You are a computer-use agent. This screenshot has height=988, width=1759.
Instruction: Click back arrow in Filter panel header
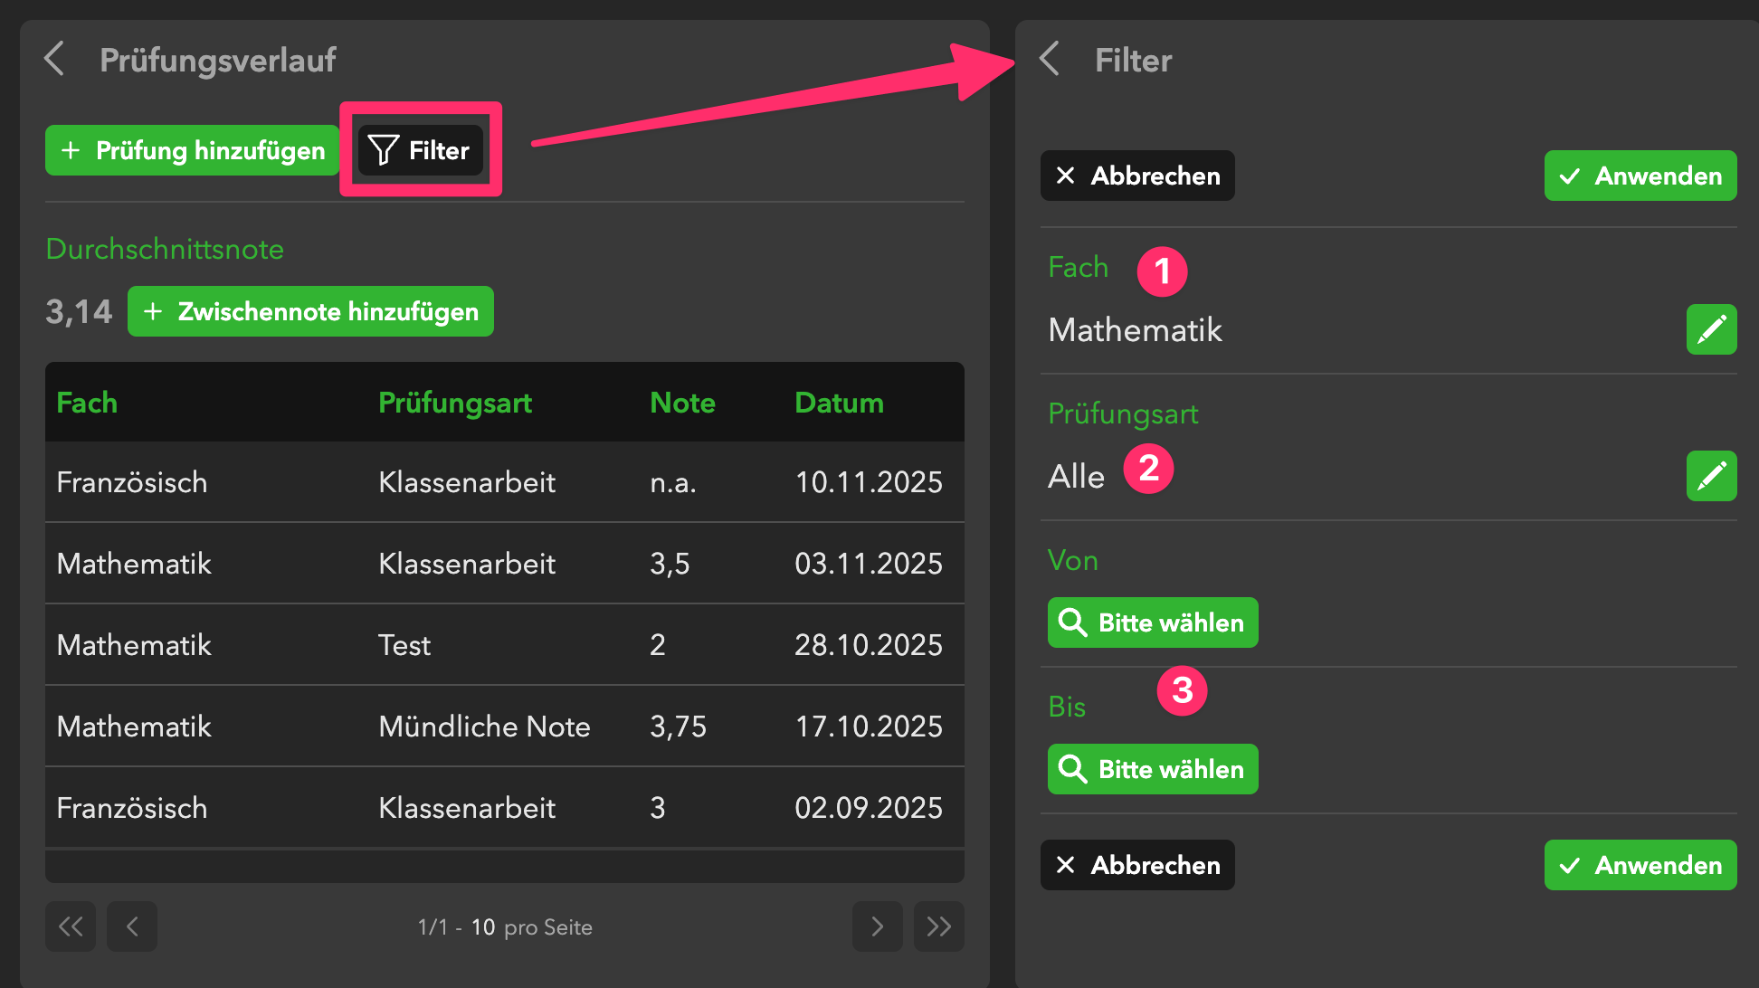(x=1050, y=60)
